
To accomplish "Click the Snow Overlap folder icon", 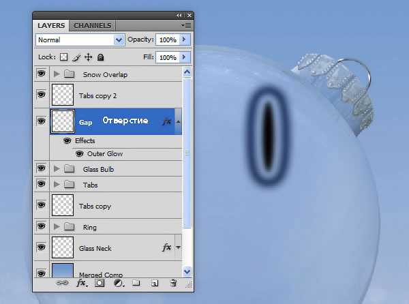I will 69,74.
